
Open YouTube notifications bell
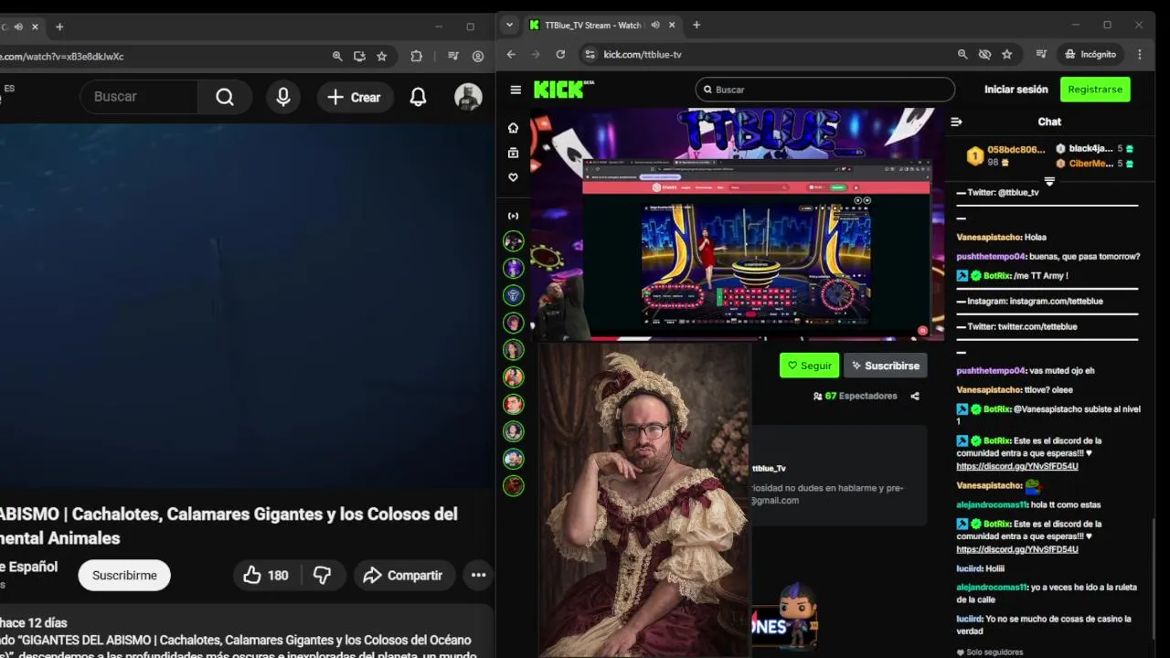coord(418,97)
